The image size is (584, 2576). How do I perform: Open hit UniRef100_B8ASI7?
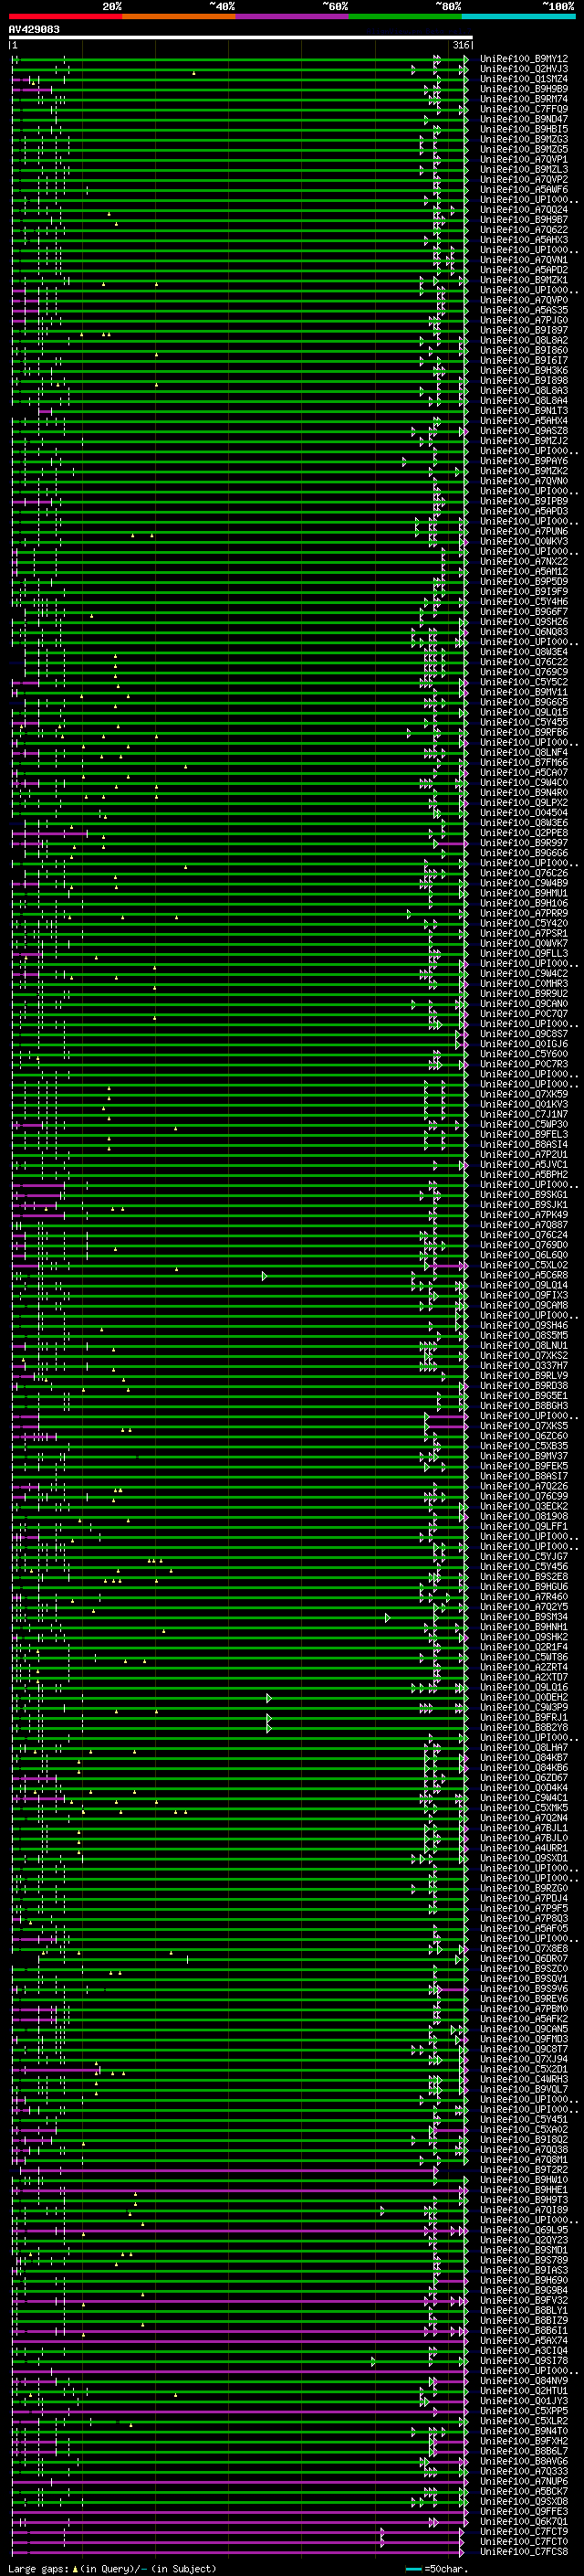click(x=524, y=1476)
